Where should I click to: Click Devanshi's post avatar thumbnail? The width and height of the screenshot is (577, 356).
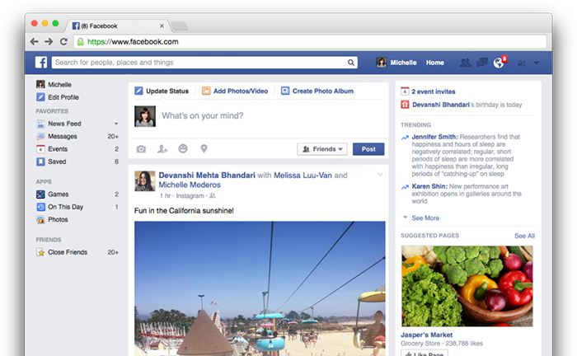[144, 181]
